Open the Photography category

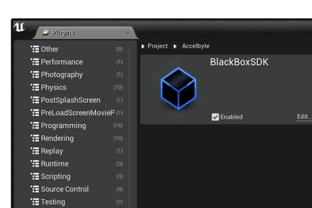(x=76, y=74)
